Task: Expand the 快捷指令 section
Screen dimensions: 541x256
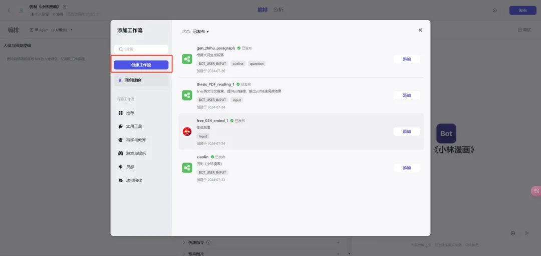Action: (x=184, y=242)
